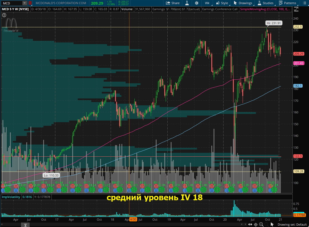Click the zoom out magnifier icon
The width and height of the screenshot is (309, 227).
[x=266, y=225]
